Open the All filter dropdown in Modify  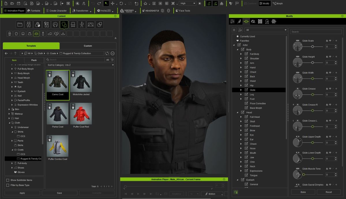click(x=266, y=30)
